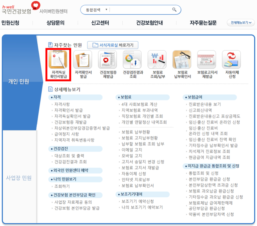Click 신고회신내역 link

pos(200,110)
